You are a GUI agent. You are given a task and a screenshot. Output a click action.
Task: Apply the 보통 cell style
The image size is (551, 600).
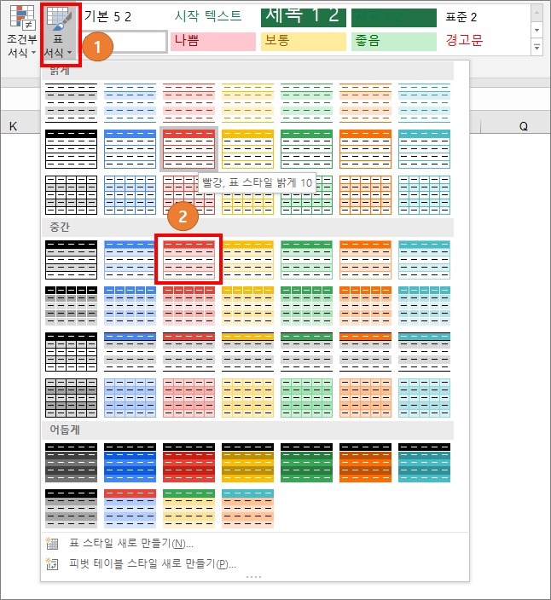tap(304, 41)
